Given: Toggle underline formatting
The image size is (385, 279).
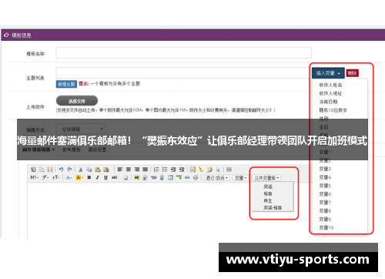Looking at the screenshot, I should click(105, 177).
